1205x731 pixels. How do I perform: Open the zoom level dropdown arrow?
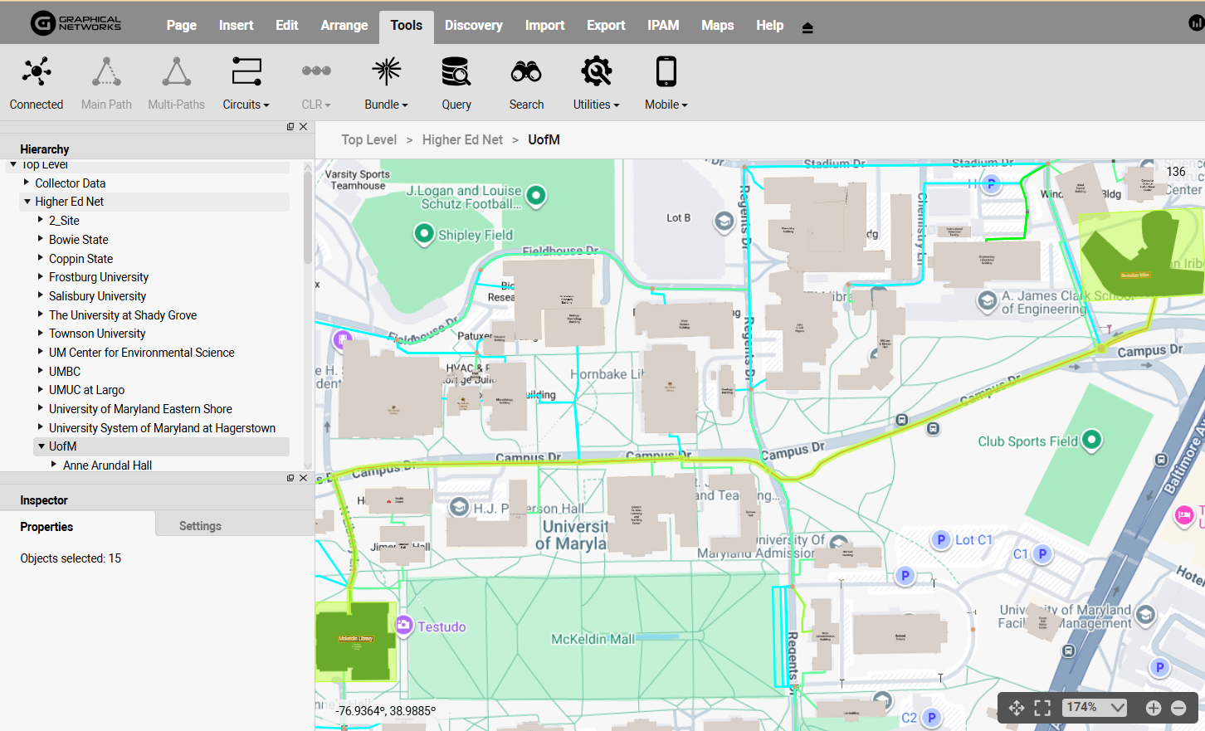(x=1118, y=708)
